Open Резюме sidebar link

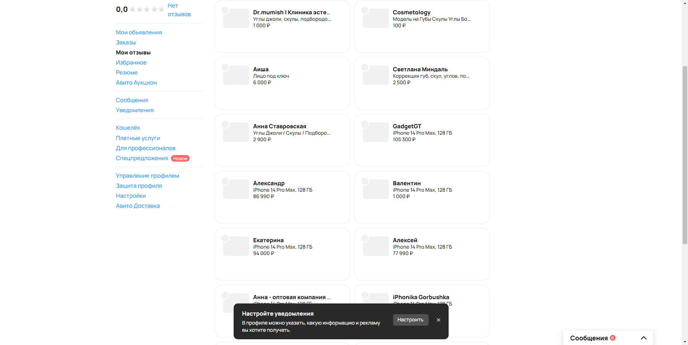127,72
